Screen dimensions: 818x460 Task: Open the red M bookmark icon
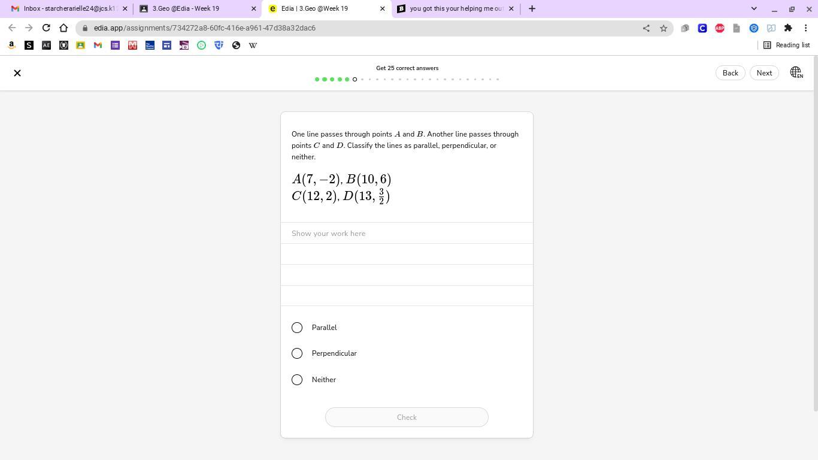[132, 46]
